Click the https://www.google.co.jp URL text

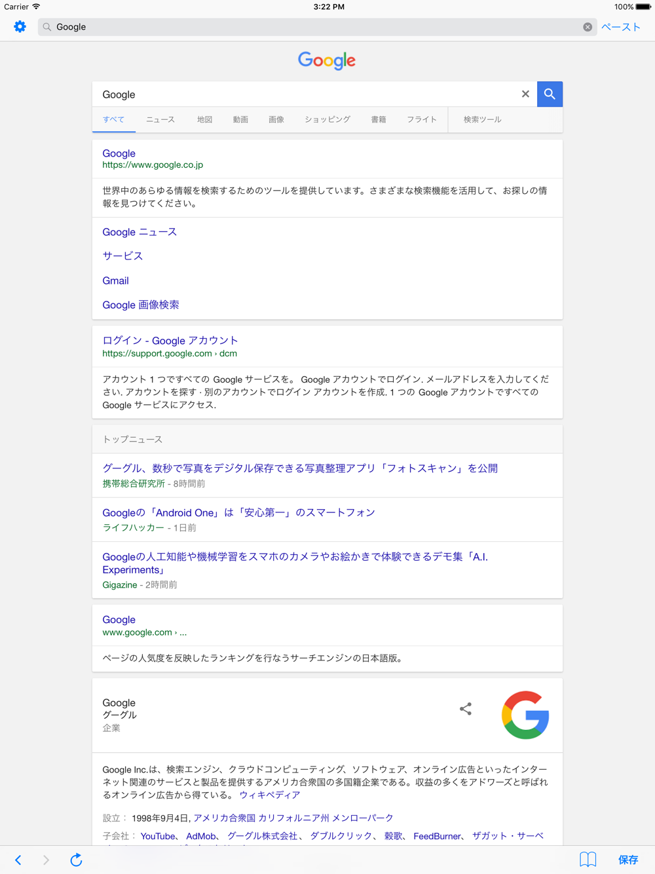153,165
